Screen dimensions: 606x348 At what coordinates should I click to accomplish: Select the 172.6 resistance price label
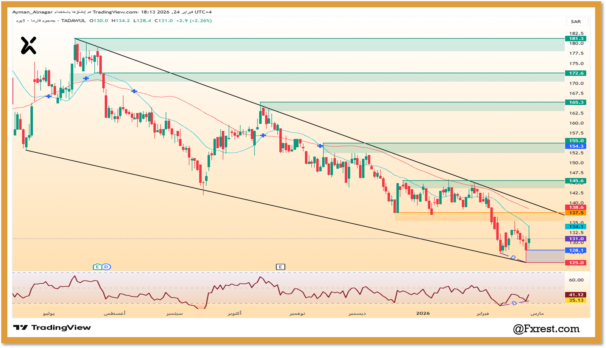click(576, 73)
